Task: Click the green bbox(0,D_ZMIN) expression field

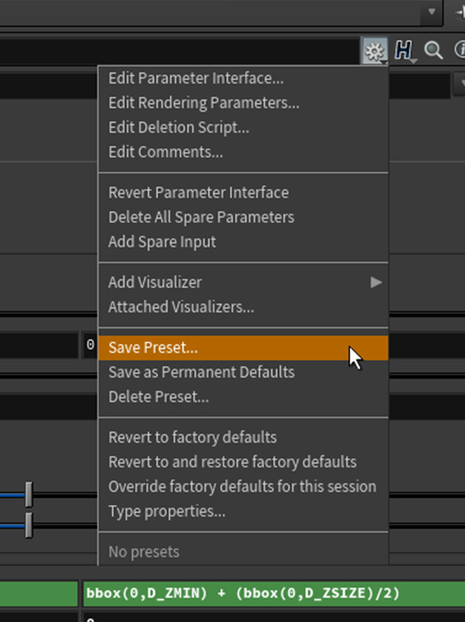Action: (271, 593)
